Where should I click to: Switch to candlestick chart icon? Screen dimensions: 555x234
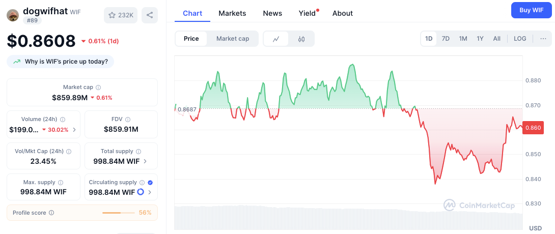[301, 39]
